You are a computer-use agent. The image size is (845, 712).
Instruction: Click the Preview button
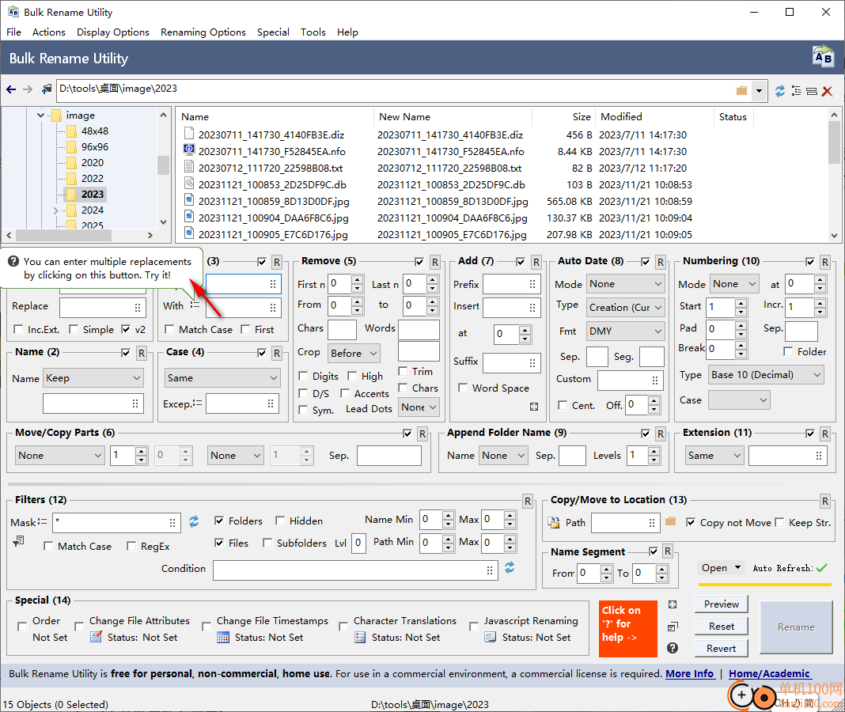tap(721, 604)
